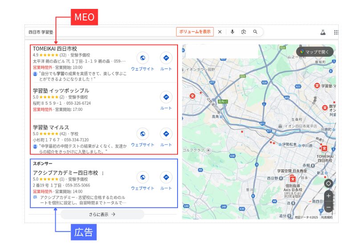Screen dimensions: 356x245
Task: Click the イオン四日市尾平店 shopping marker
Action: pyautogui.click(x=280, y=126)
